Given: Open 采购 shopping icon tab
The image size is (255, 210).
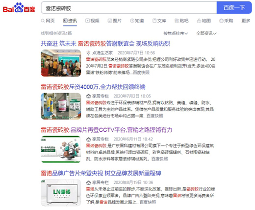Looking at the screenshot, I should (x=226, y=21).
